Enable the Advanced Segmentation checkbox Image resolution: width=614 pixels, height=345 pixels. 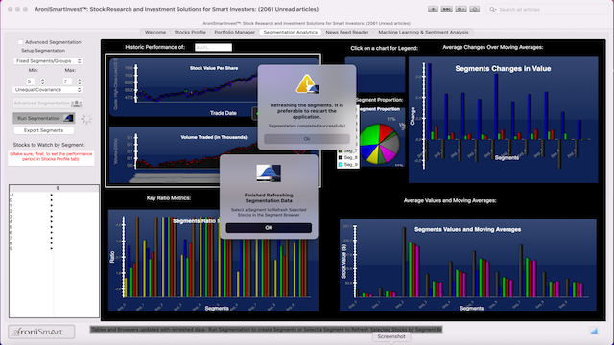coord(20,42)
